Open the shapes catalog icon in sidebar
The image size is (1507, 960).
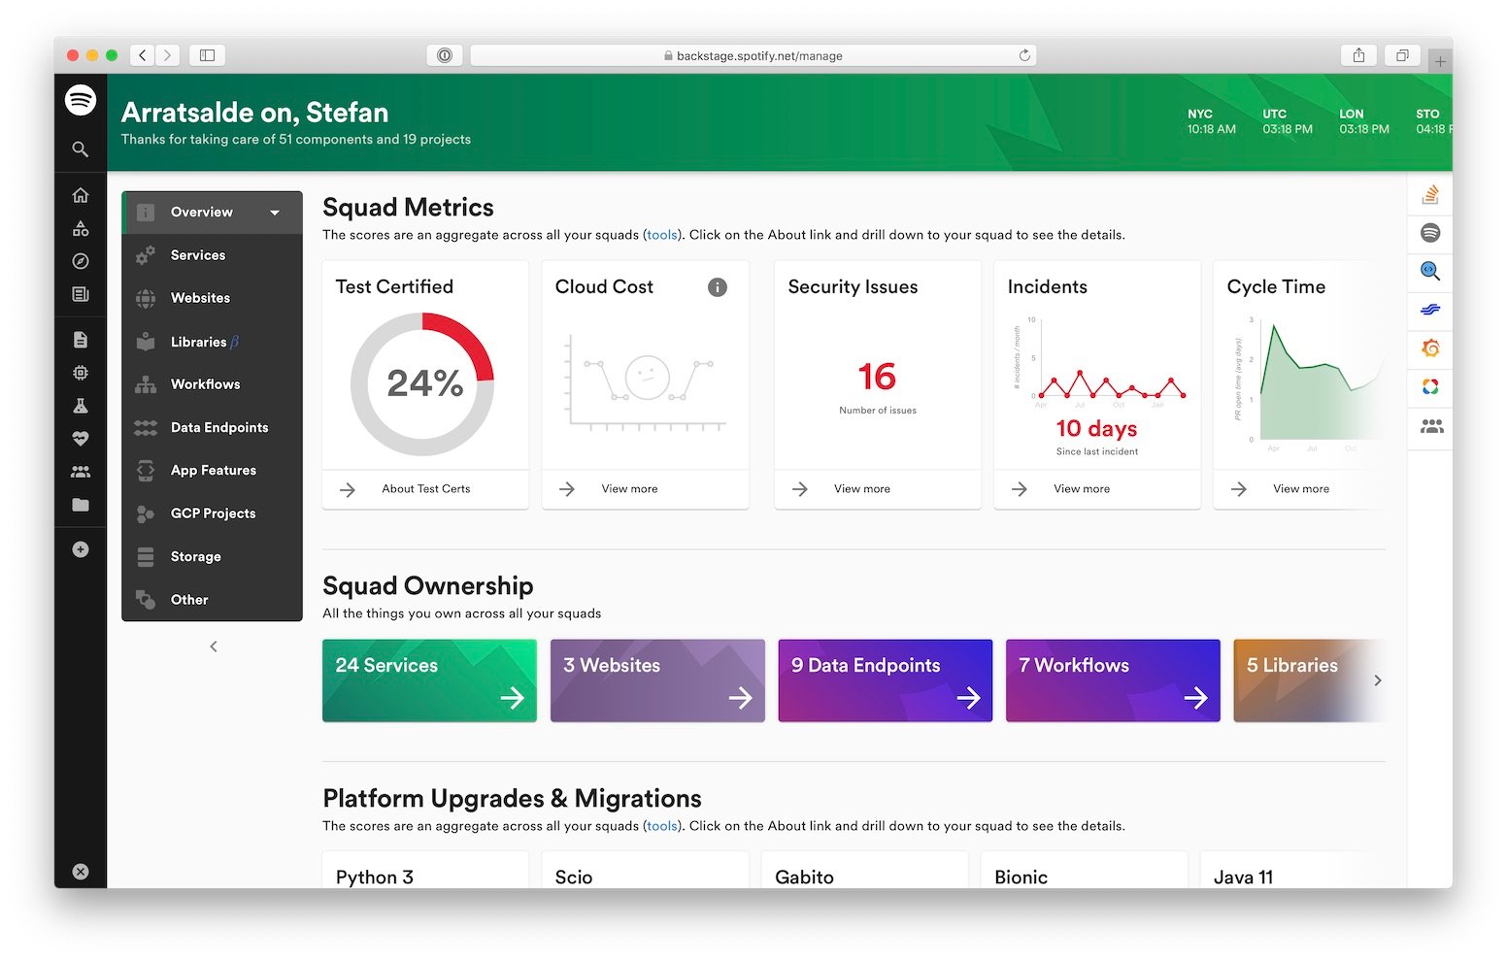(81, 229)
